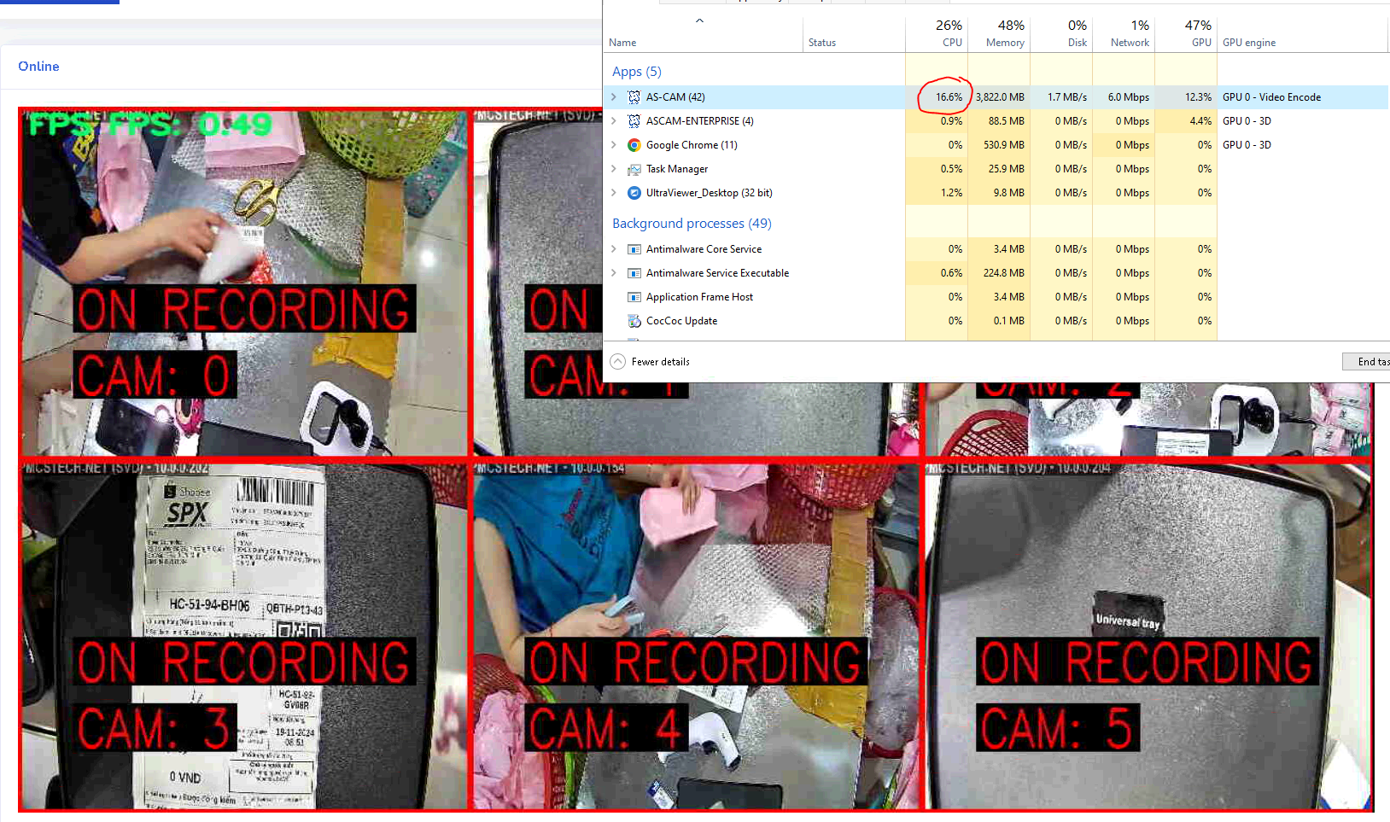Click the Task Manager process icon
Image resolution: width=1390 pixels, height=822 pixels.
(x=634, y=169)
